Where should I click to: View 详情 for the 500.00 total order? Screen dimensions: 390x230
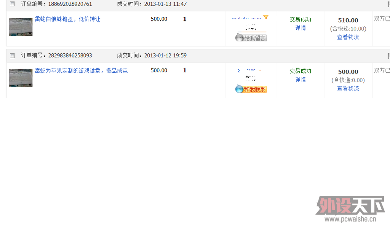tap(300, 80)
